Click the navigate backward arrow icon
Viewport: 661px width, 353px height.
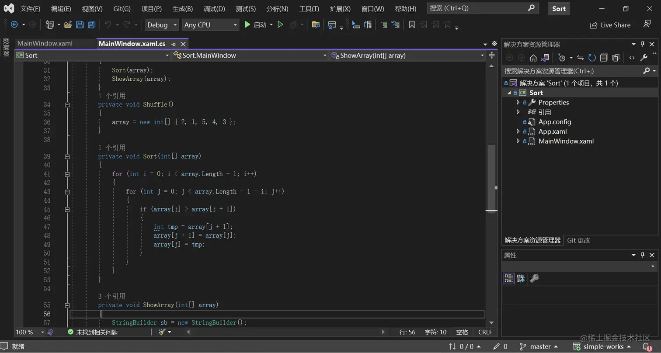14,25
